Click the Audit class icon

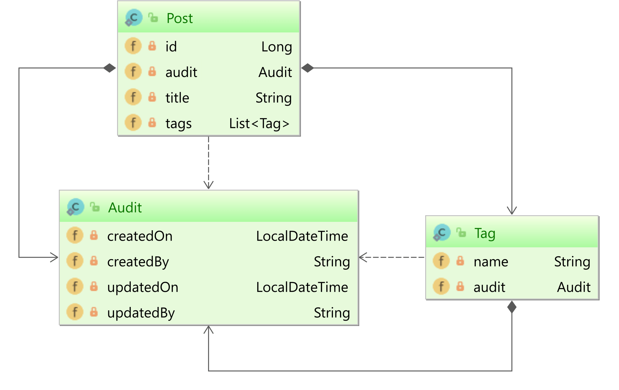[75, 207]
